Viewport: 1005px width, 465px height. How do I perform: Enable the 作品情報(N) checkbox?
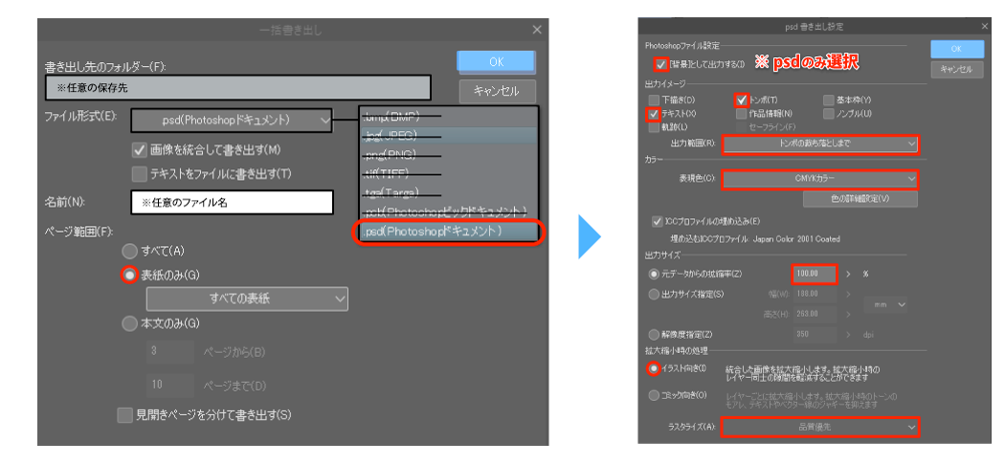click(x=742, y=114)
